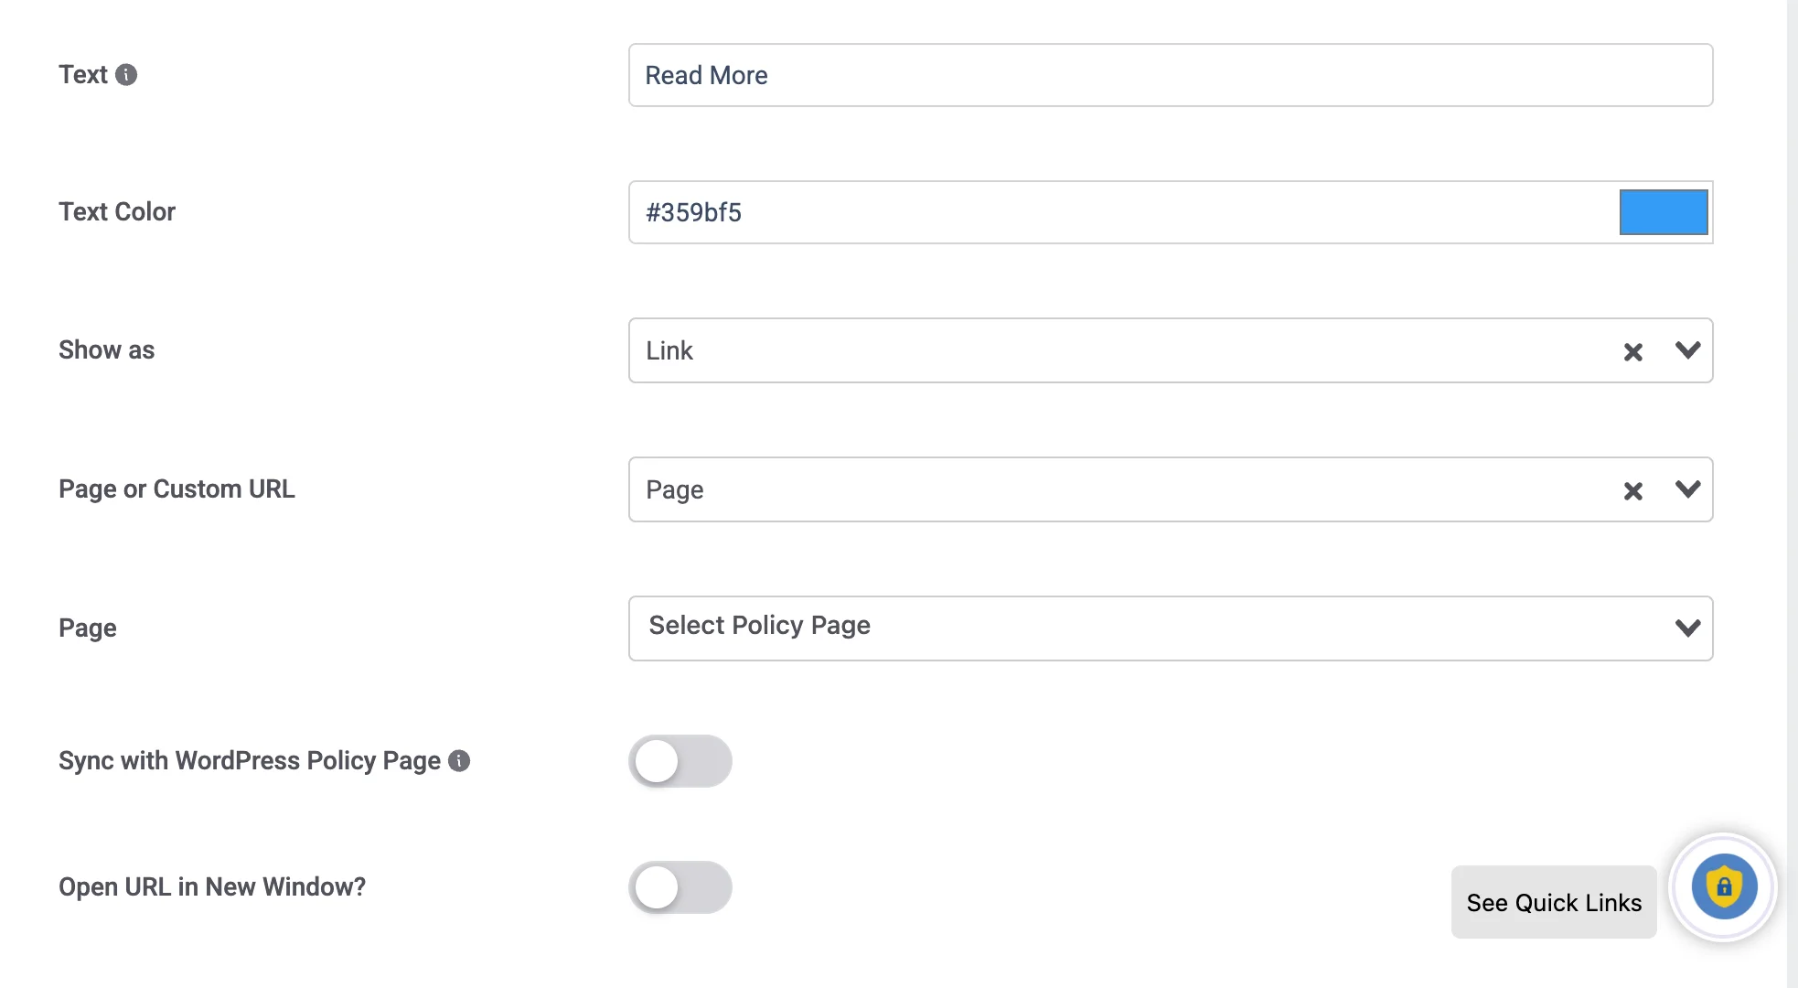1798x988 pixels.
Task: Expand Page or Custom URL dropdown arrow
Action: (1687, 489)
